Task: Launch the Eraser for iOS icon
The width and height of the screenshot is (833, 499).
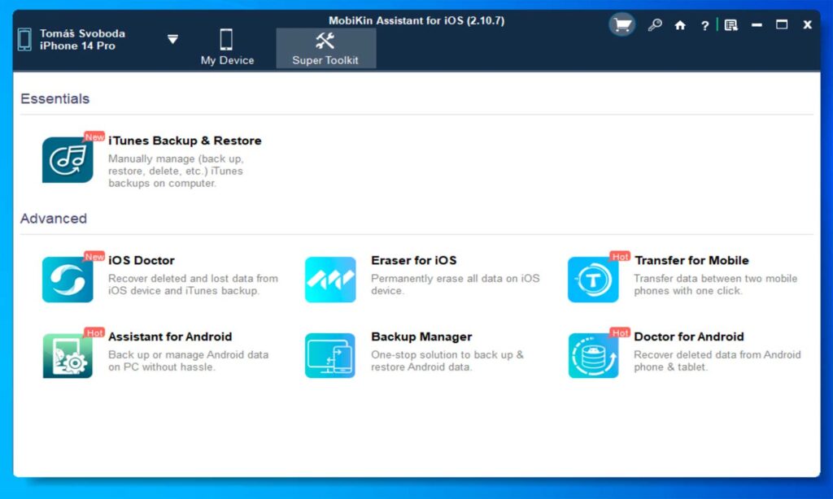Action: click(330, 280)
